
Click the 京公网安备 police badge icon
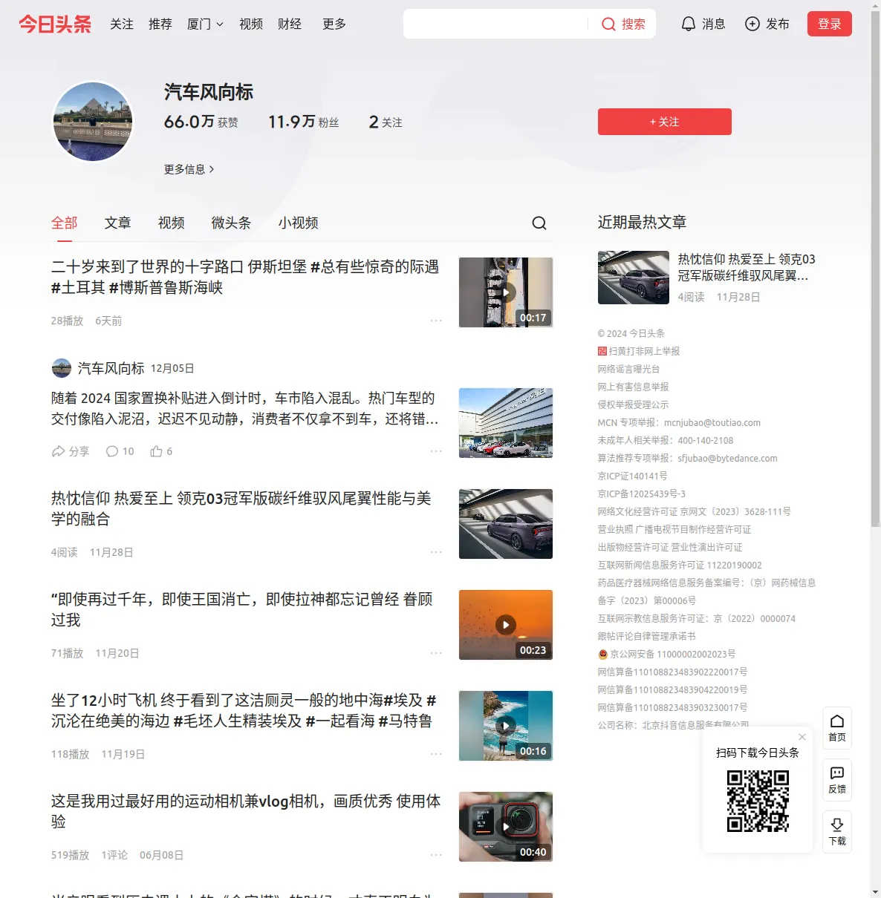point(603,654)
